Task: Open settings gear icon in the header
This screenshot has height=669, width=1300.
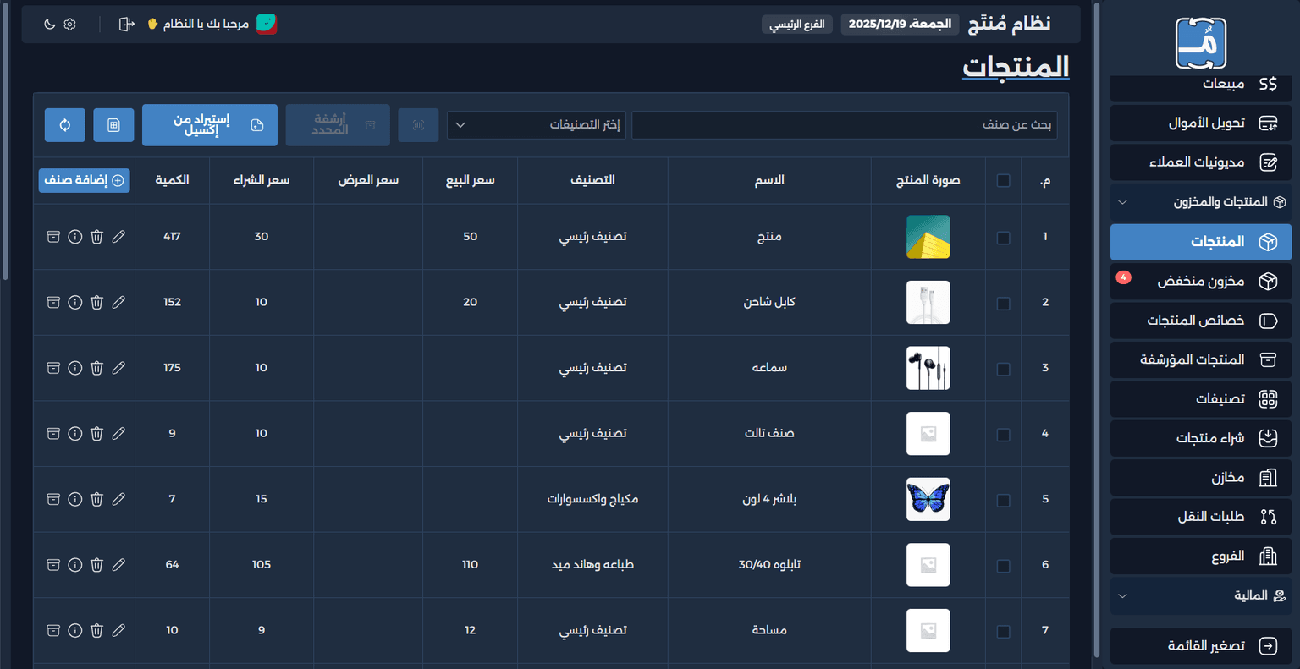Action: coord(70,24)
